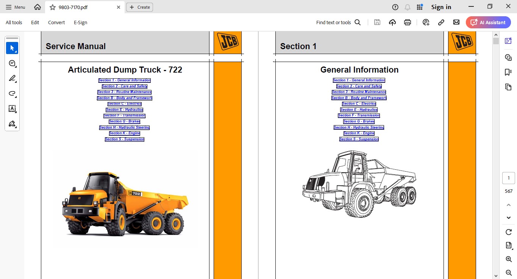Screen dimensions: 517x279
Task: Activate the Edit text tool
Action: (x=12, y=108)
